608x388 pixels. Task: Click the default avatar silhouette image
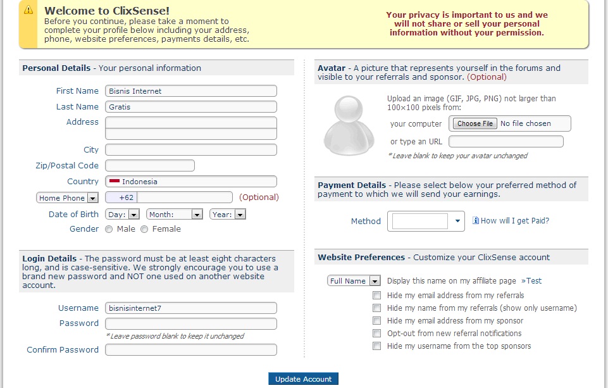(x=349, y=125)
